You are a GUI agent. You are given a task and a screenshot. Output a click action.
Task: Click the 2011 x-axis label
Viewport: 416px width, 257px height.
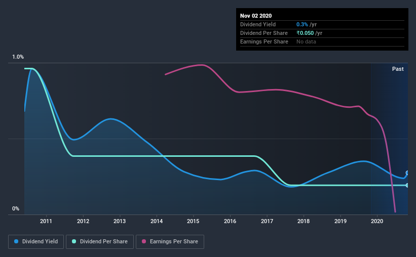tap(46, 221)
